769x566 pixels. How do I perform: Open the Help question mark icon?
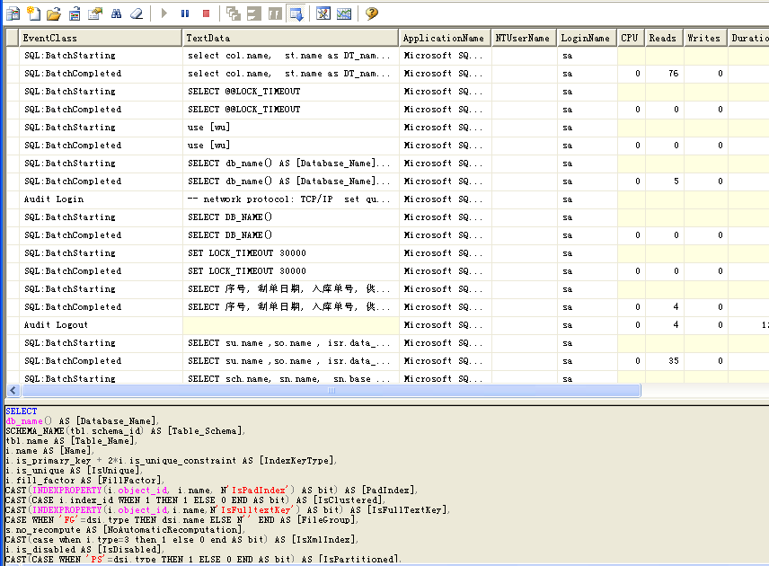click(x=371, y=13)
